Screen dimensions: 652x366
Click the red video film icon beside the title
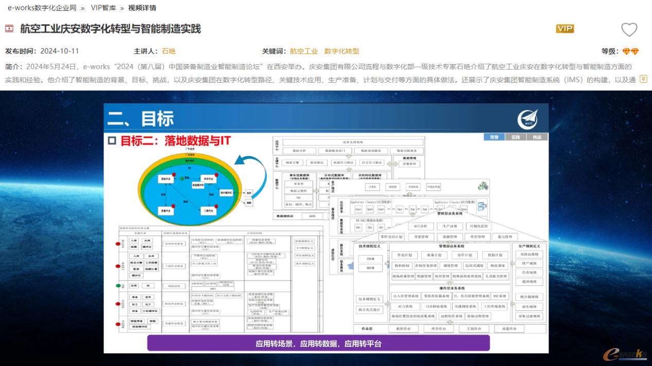(9, 29)
